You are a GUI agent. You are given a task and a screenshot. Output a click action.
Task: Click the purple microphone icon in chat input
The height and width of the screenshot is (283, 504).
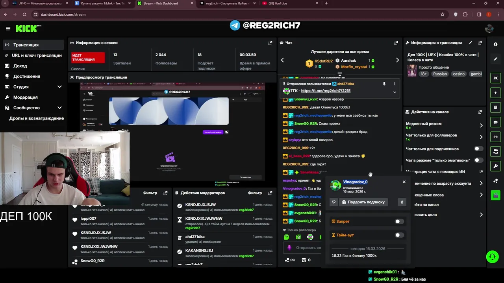click(289, 248)
